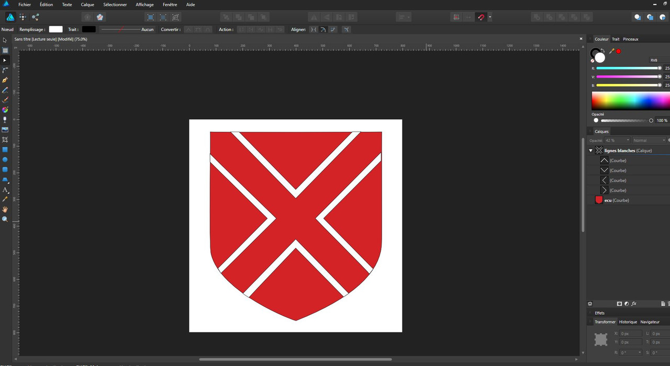Select the Rounded Rectangle tool

pyautogui.click(x=5, y=169)
